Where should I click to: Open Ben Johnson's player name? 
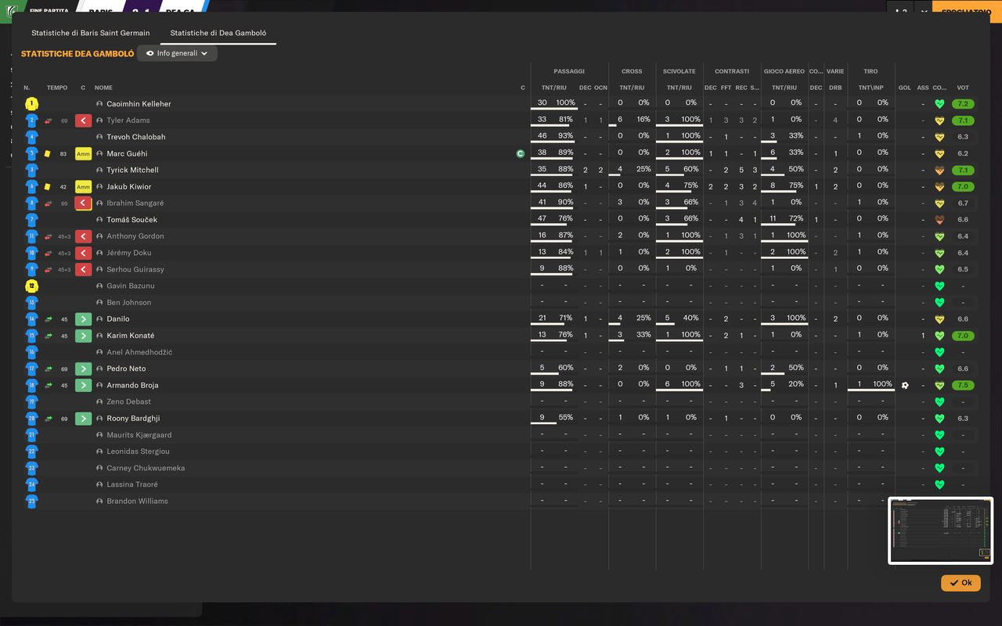tap(129, 303)
